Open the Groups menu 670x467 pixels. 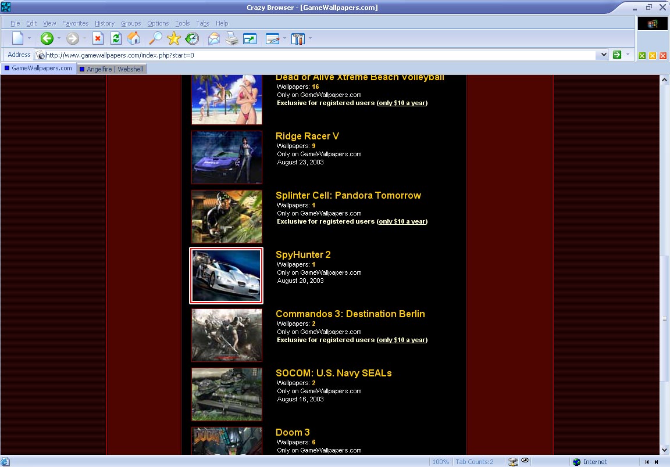(x=131, y=23)
